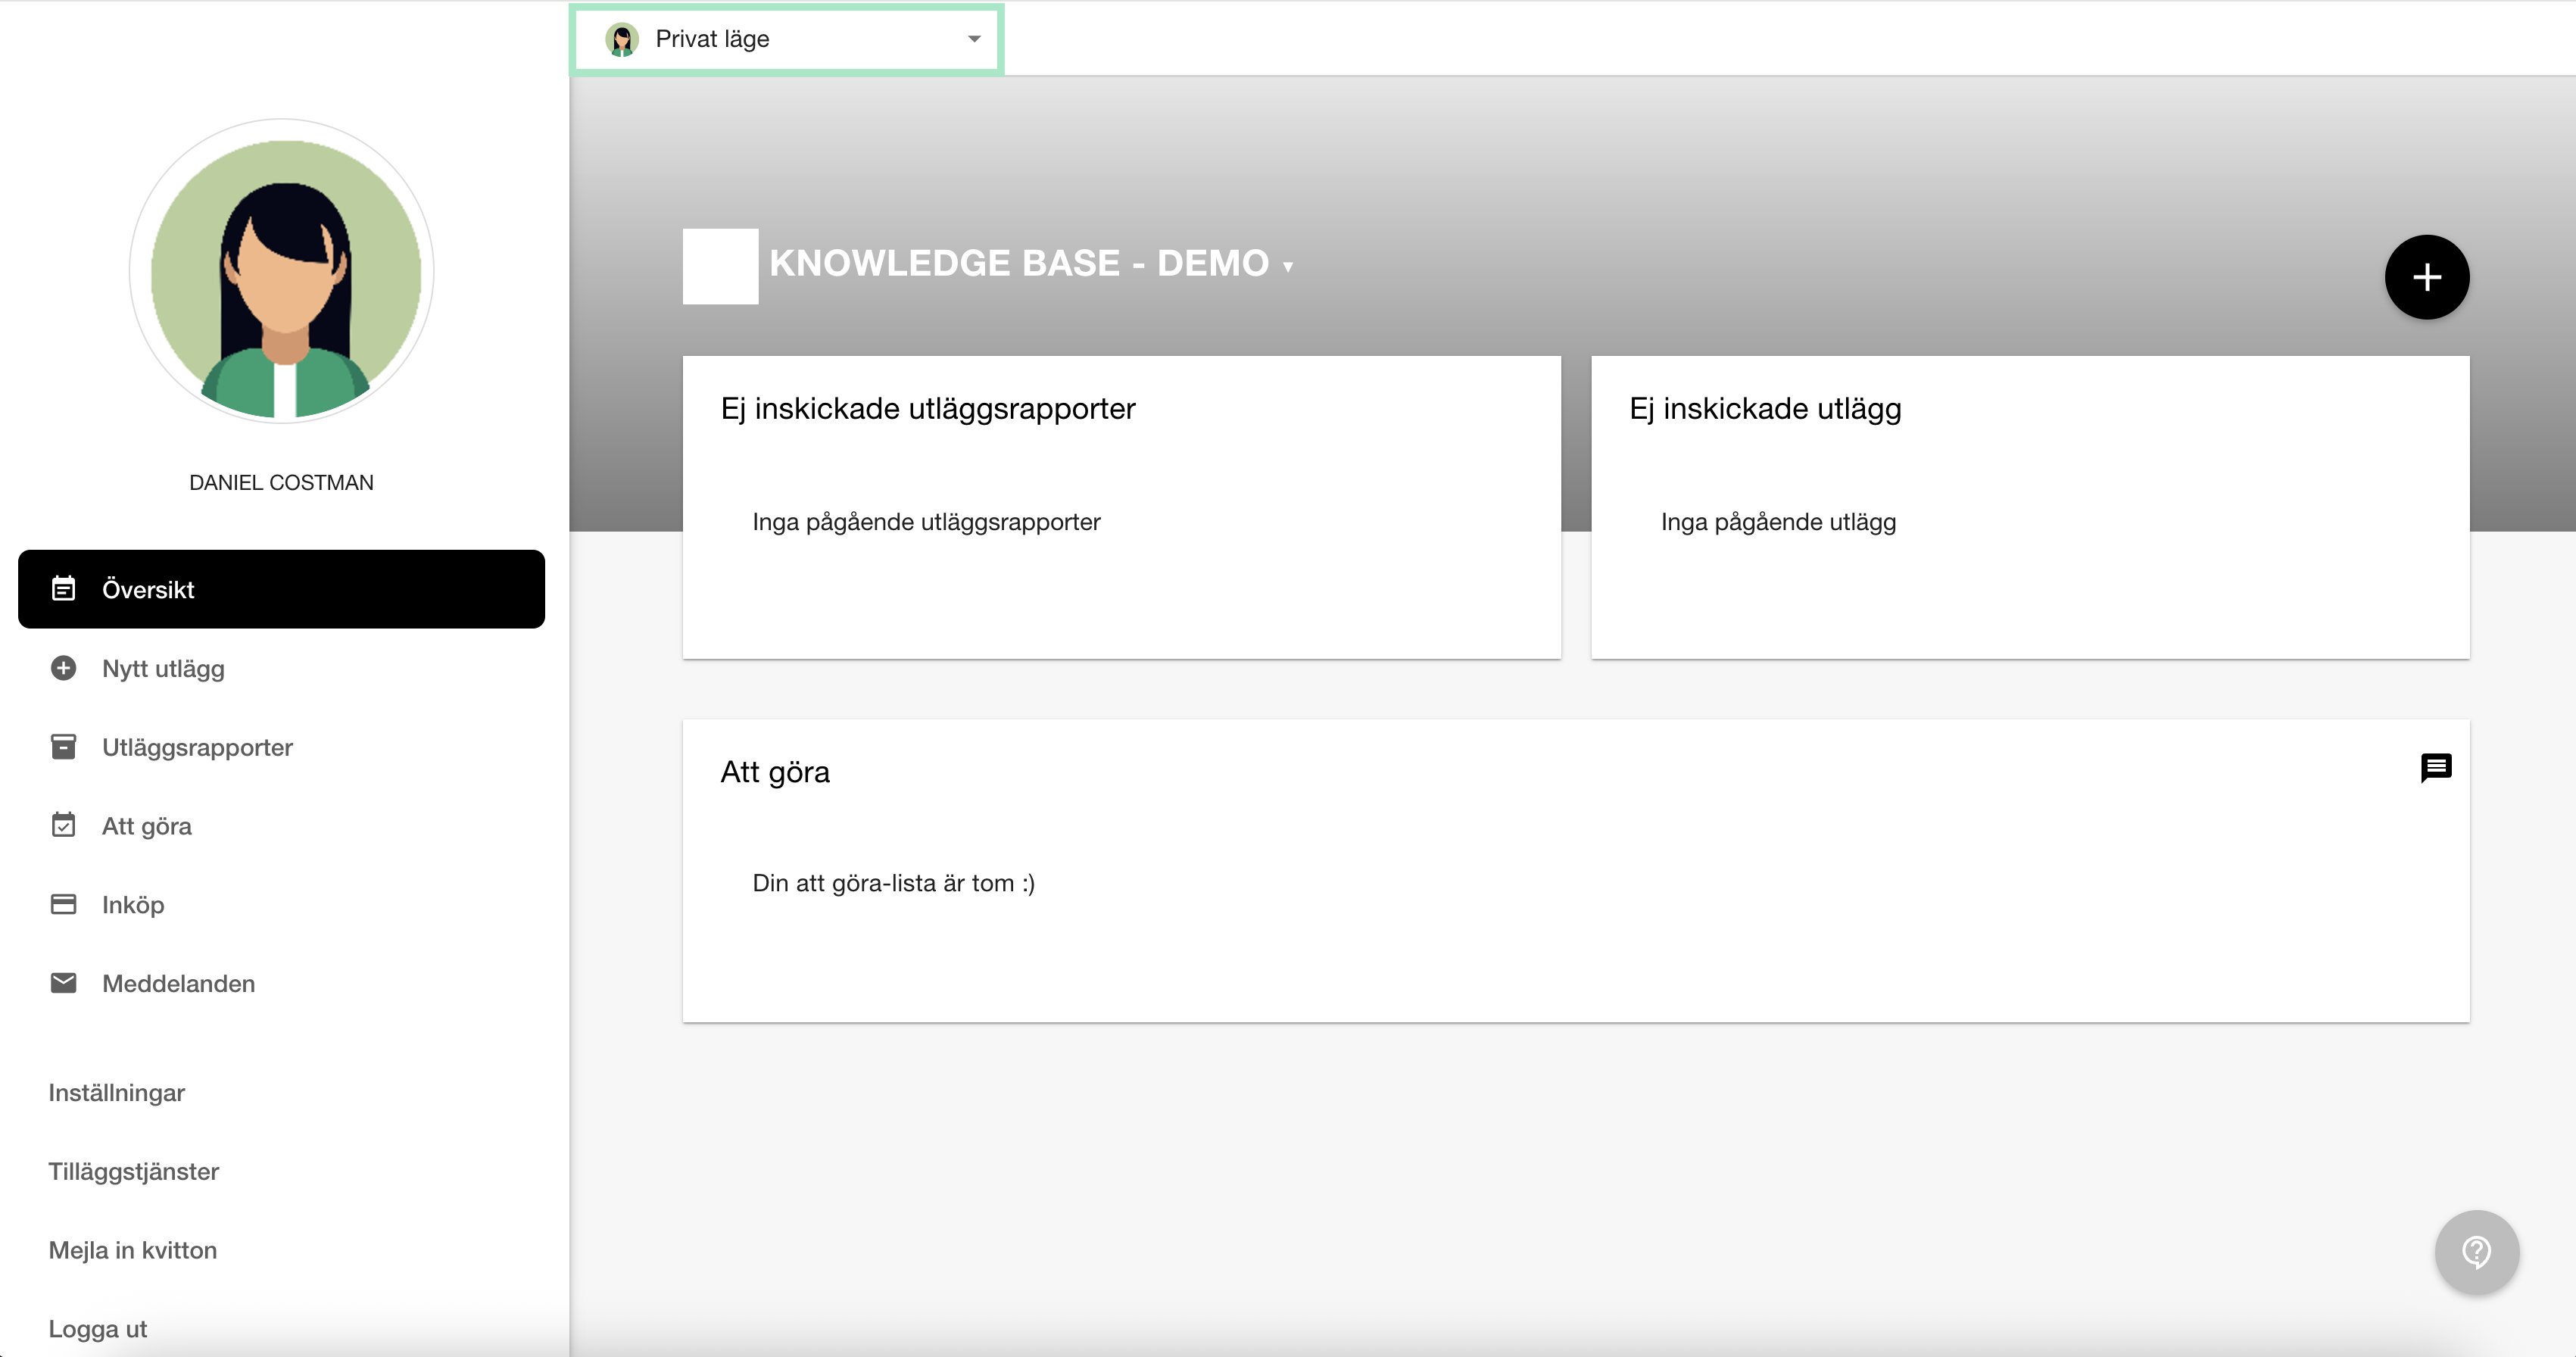
Task: Click Mejla in kvitton link
Action: tap(133, 1250)
